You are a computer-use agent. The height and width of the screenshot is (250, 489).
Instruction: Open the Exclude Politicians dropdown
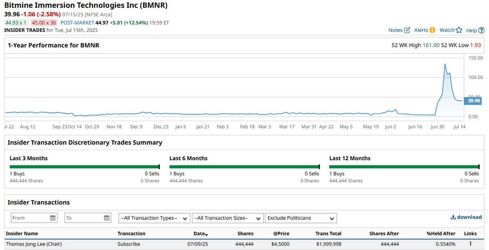coord(301,218)
